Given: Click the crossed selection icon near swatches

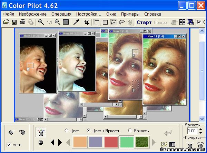Looking at the screenshot, I should point(164,144).
